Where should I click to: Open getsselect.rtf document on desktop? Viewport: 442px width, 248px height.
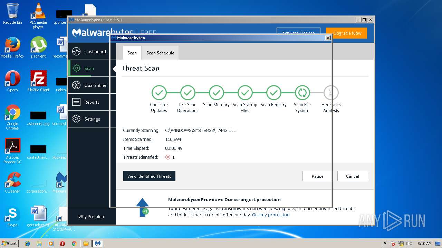38,216
